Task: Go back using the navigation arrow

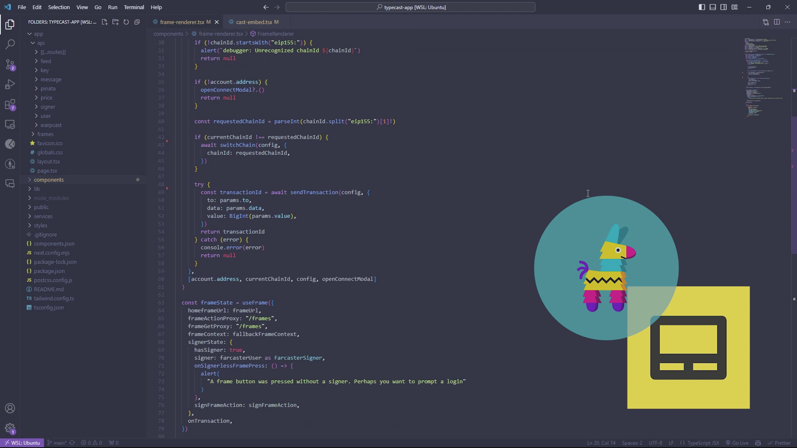Action: click(266, 7)
